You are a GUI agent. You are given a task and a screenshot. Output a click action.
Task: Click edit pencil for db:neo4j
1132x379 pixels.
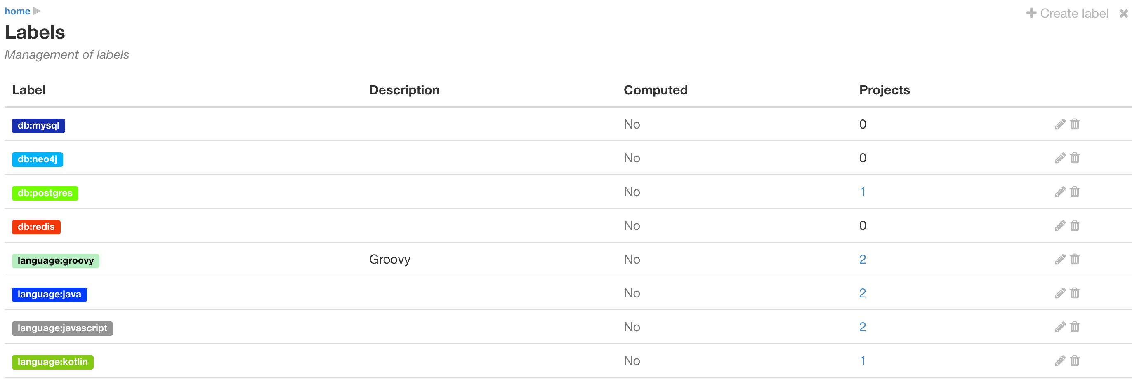[1060, 158]
